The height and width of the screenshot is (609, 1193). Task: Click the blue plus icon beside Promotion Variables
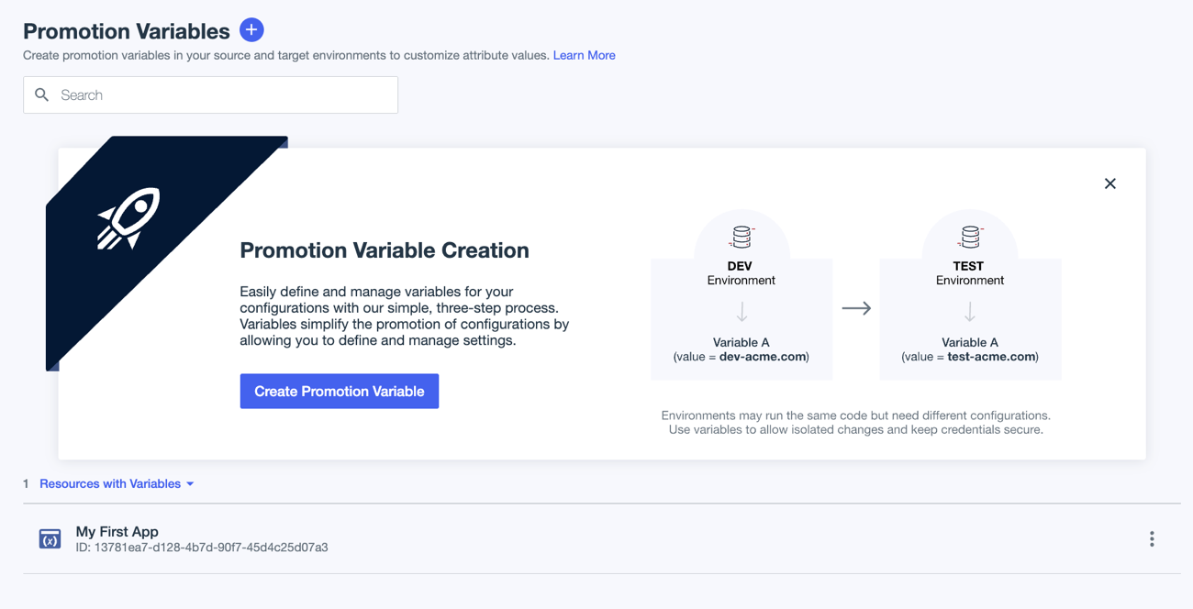click(251, 30)
